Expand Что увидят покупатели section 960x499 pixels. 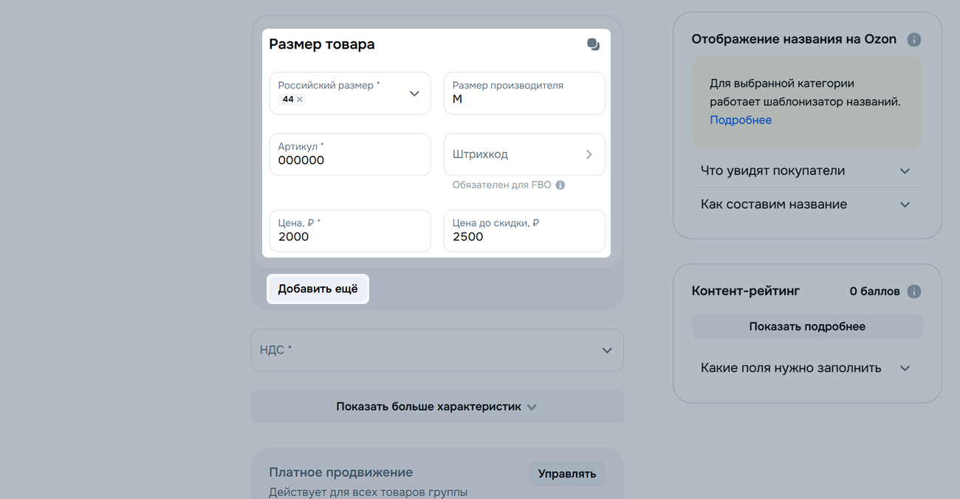click(806, 171)
